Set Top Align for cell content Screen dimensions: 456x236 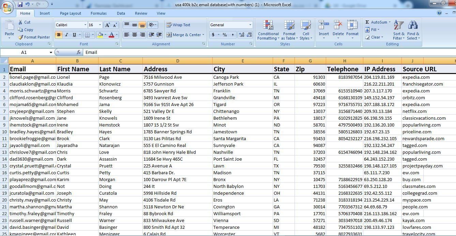126,25
